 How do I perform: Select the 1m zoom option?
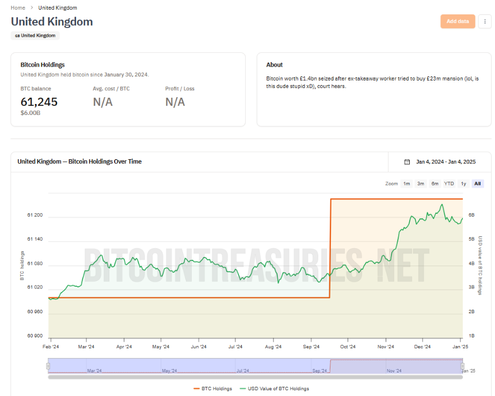pyautogui.click(x=406, y=183)
